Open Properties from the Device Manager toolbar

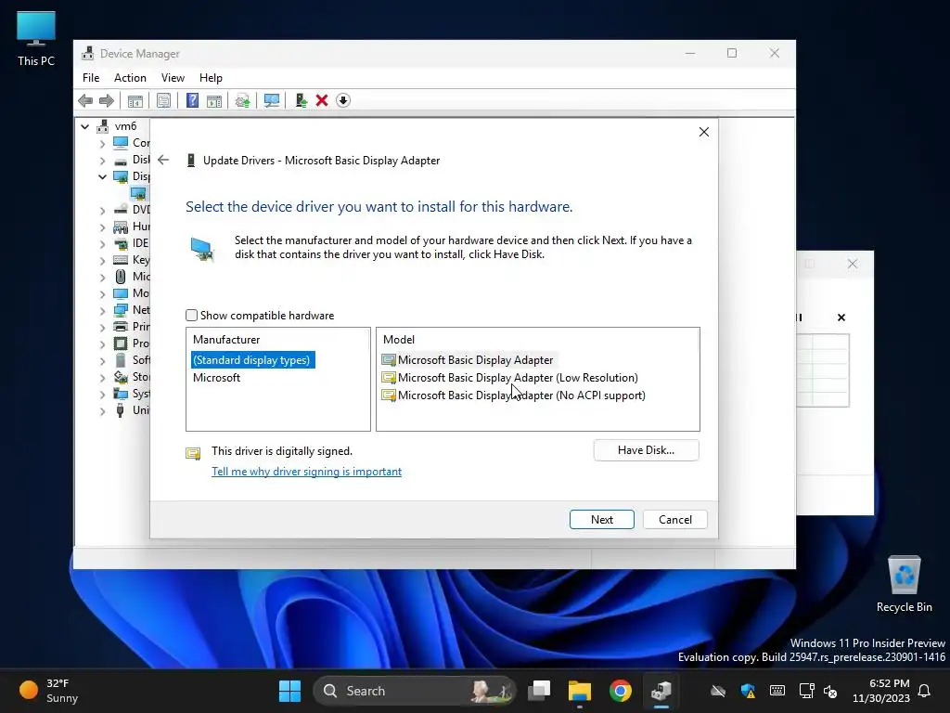[x=163, y=100]
